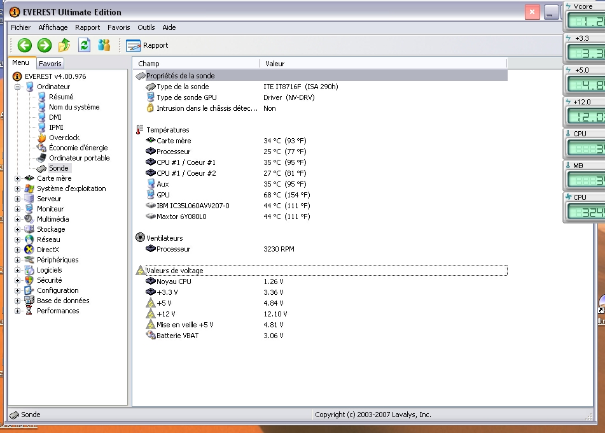The width and height of the screenshot is (605, 433).
Task: Collapse the Ordinateur tree node
Action: tap(18, 87)
